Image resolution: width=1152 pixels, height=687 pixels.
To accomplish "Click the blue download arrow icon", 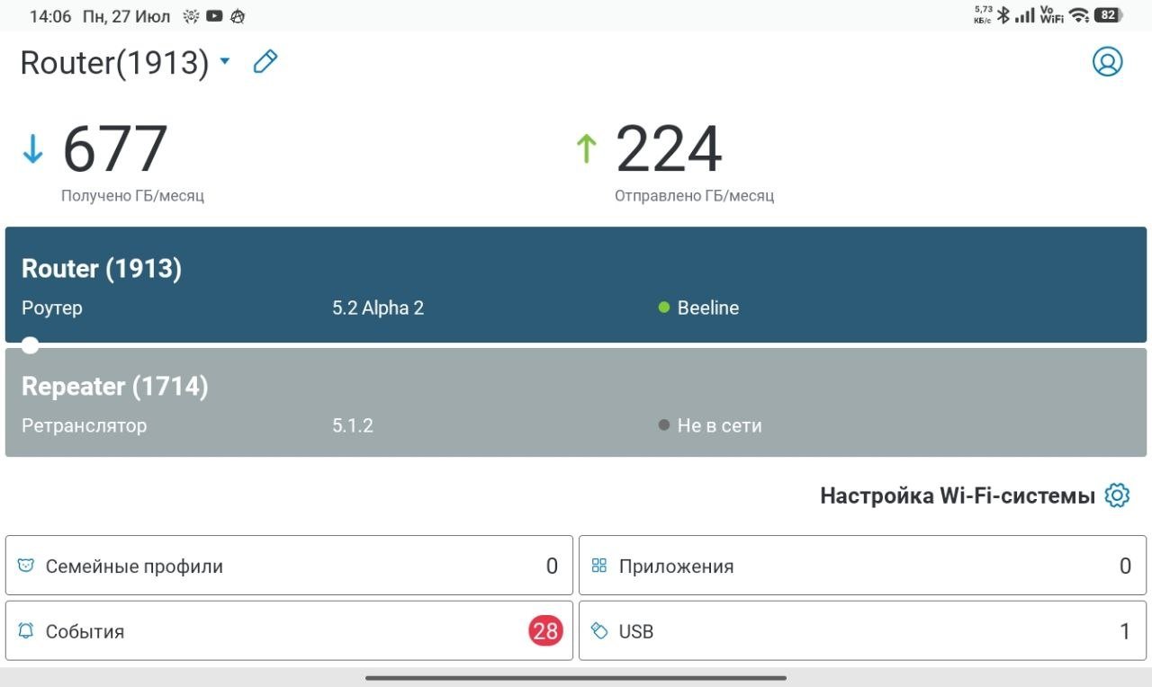I will pos(32,148).
